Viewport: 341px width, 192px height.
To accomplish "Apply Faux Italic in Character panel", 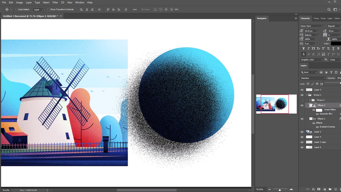I will [x=308, y=49].
